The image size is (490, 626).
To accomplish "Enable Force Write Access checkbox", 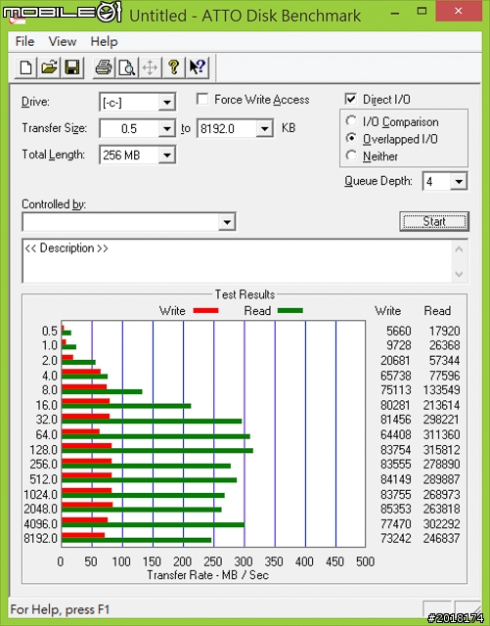I will pos(202,99).
